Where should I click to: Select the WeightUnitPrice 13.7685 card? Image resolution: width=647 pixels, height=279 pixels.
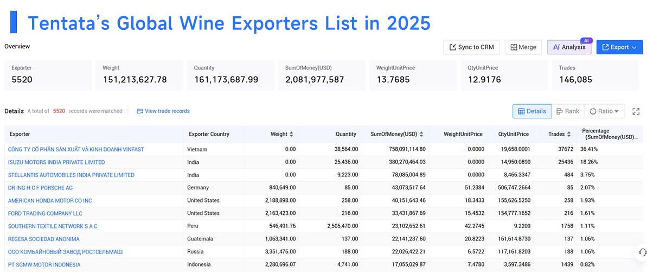(413, 75)
